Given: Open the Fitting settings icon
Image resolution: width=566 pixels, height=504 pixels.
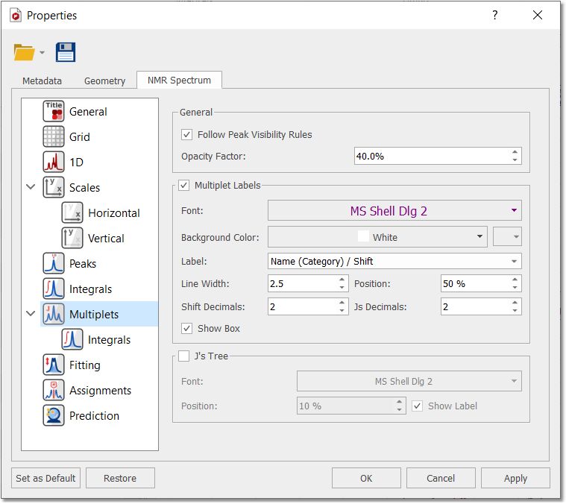Looking at the screenshot, I should (54, 365).
